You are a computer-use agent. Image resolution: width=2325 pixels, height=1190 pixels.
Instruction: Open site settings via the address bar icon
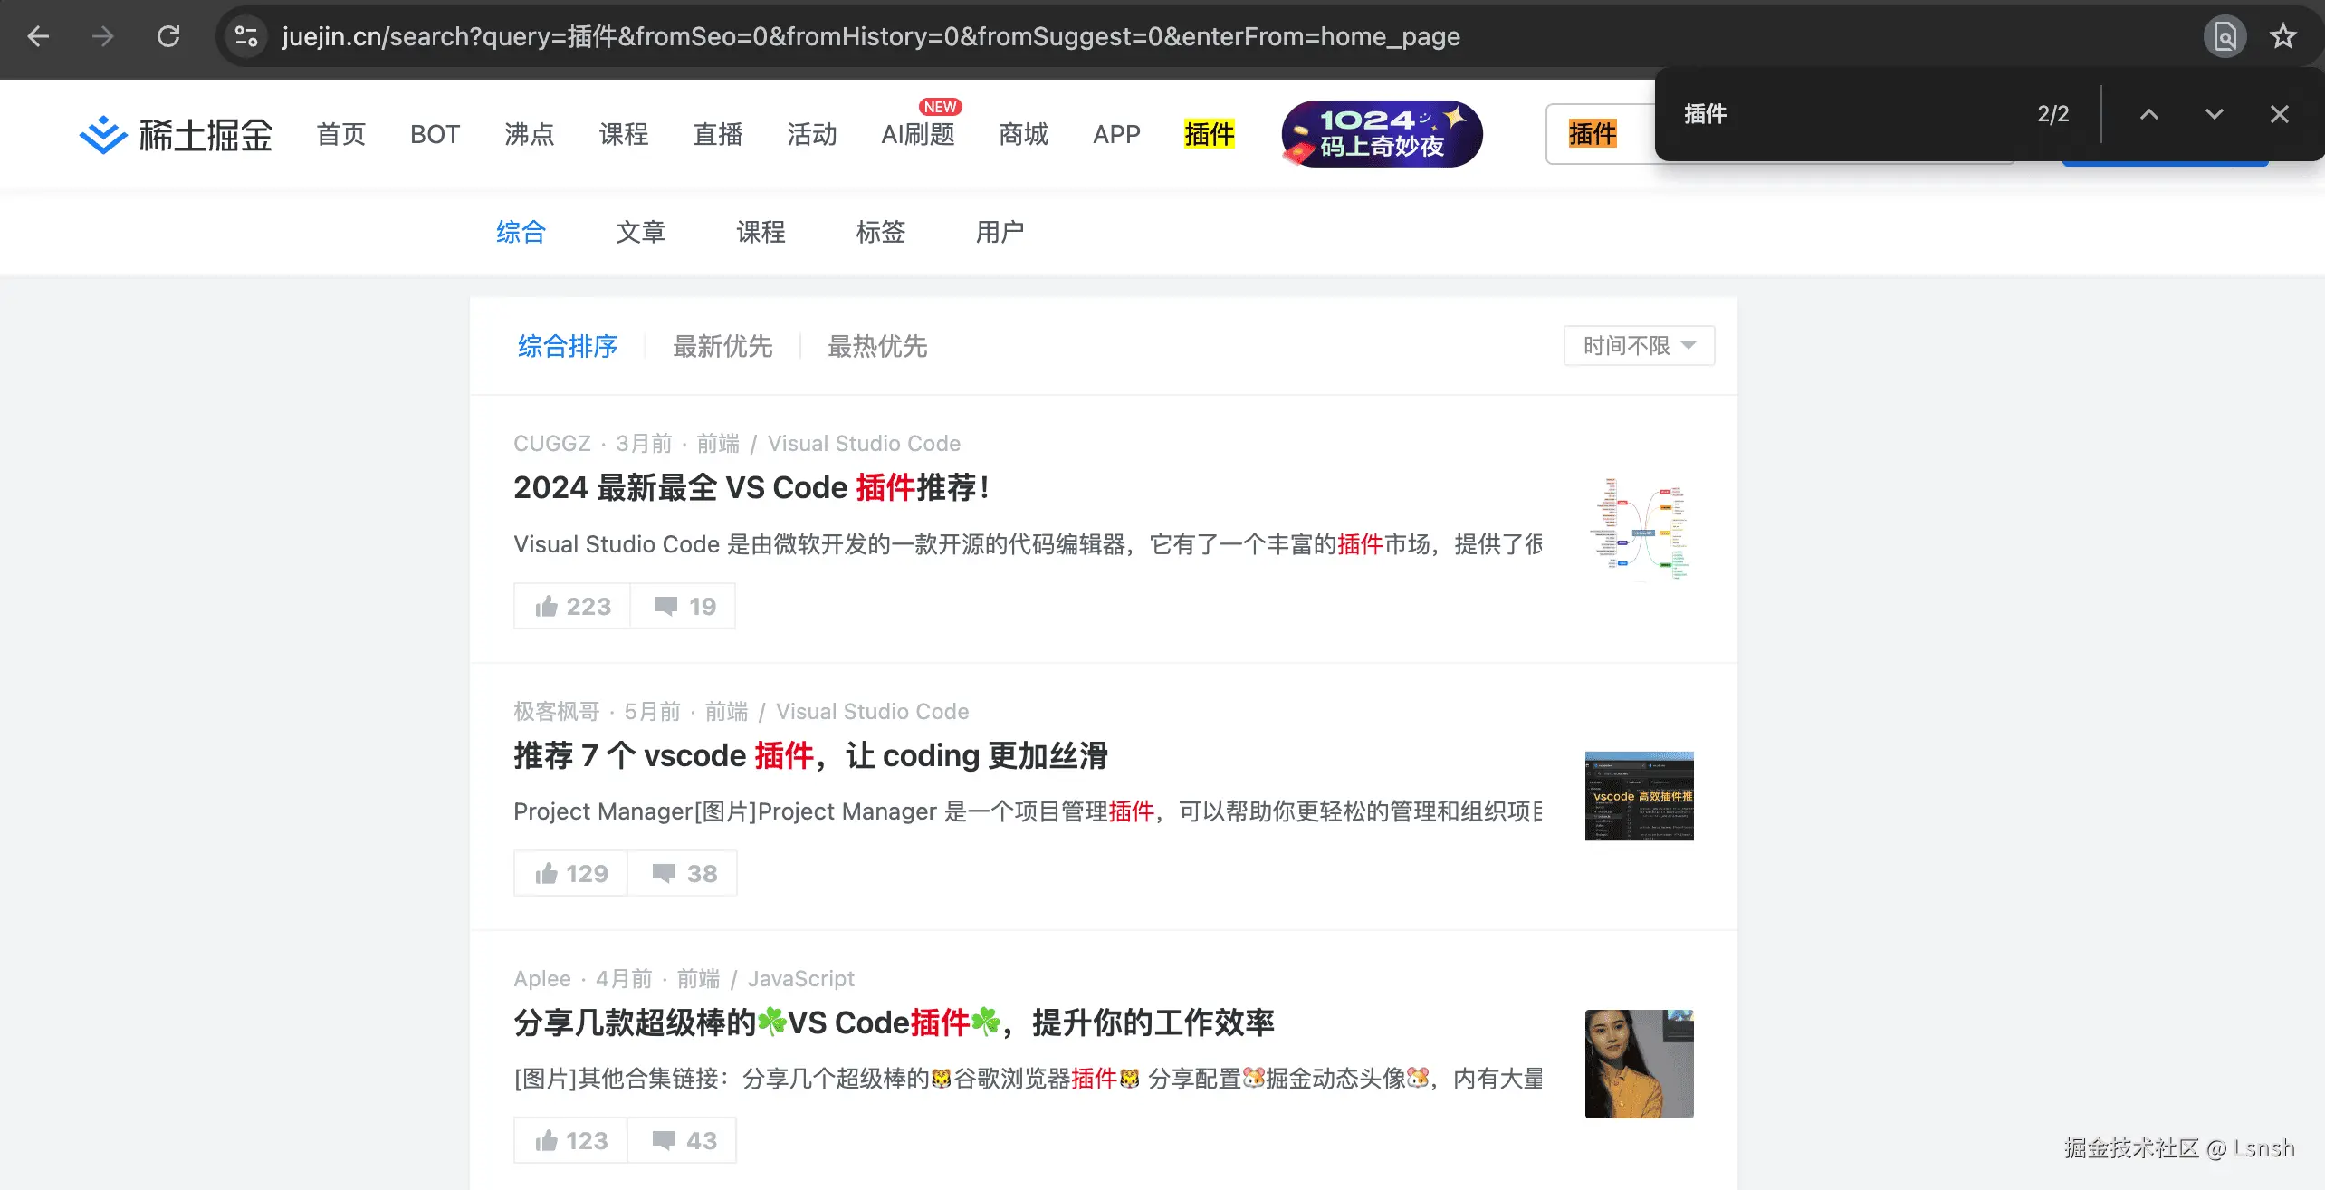tap(244, 36)
